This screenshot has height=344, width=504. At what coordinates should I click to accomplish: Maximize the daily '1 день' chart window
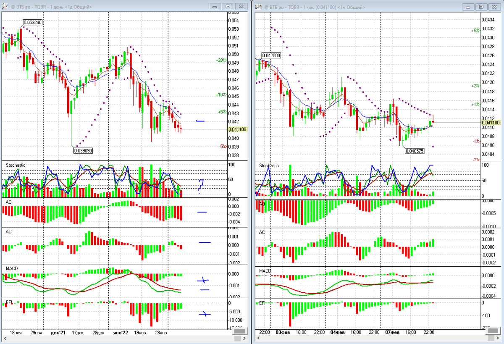tap(228, 7)
